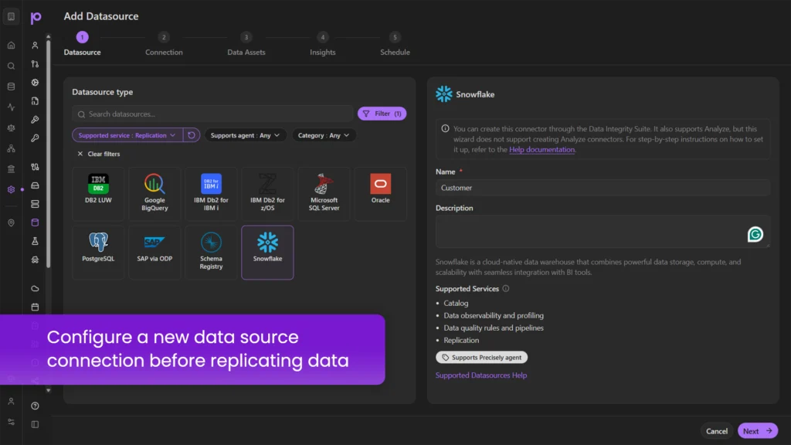Reset the Supported service filter
Image resolution: width=791 pixels, height=445 pixels.
(192, 135)
